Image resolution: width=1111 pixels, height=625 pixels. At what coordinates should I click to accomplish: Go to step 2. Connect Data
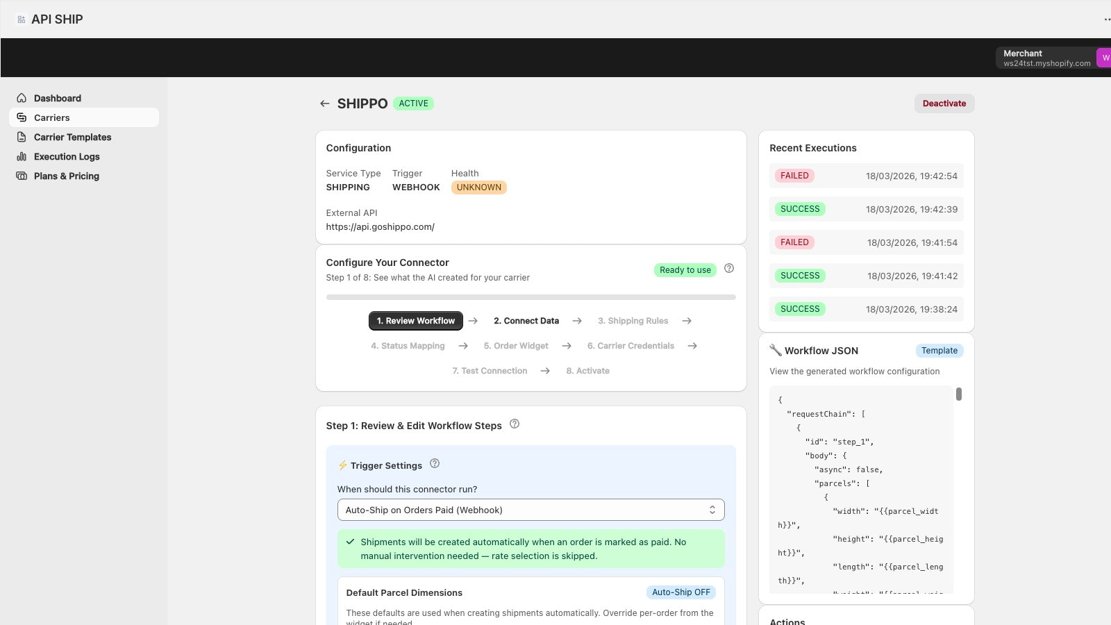tap(526, 321)
